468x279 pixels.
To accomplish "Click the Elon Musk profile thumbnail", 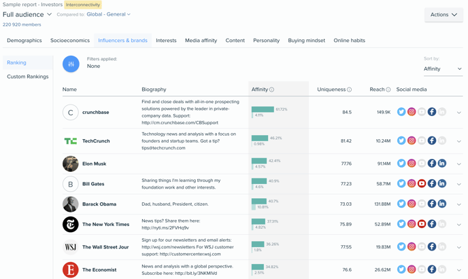I will click(x=71, y=164).
